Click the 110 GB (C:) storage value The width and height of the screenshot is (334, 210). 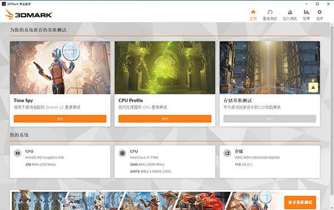point(243,164)
